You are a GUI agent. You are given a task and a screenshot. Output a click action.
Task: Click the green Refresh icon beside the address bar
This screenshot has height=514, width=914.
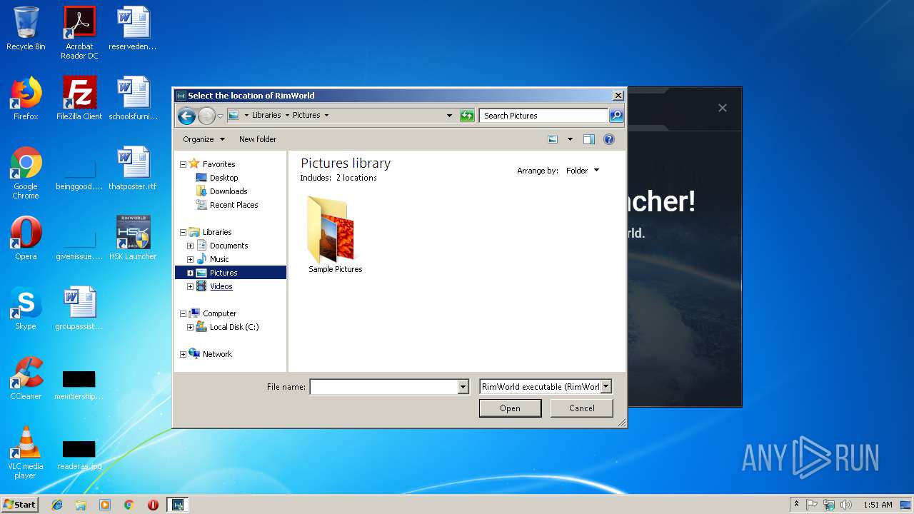tap(467, 116)
